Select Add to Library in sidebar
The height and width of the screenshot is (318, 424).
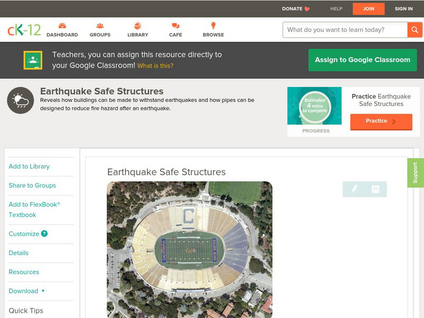pyautogui.click(x=29, y=166)
